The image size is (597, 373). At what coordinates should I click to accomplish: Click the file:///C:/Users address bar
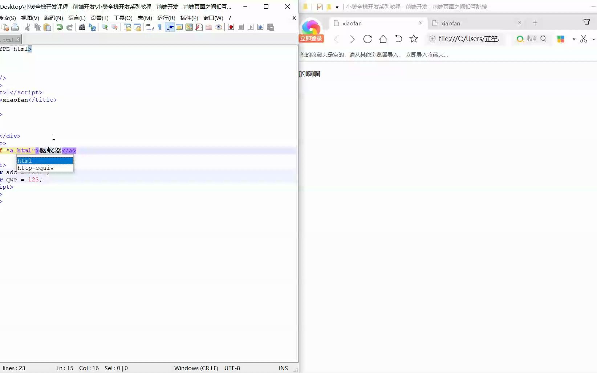pos(466,39)
